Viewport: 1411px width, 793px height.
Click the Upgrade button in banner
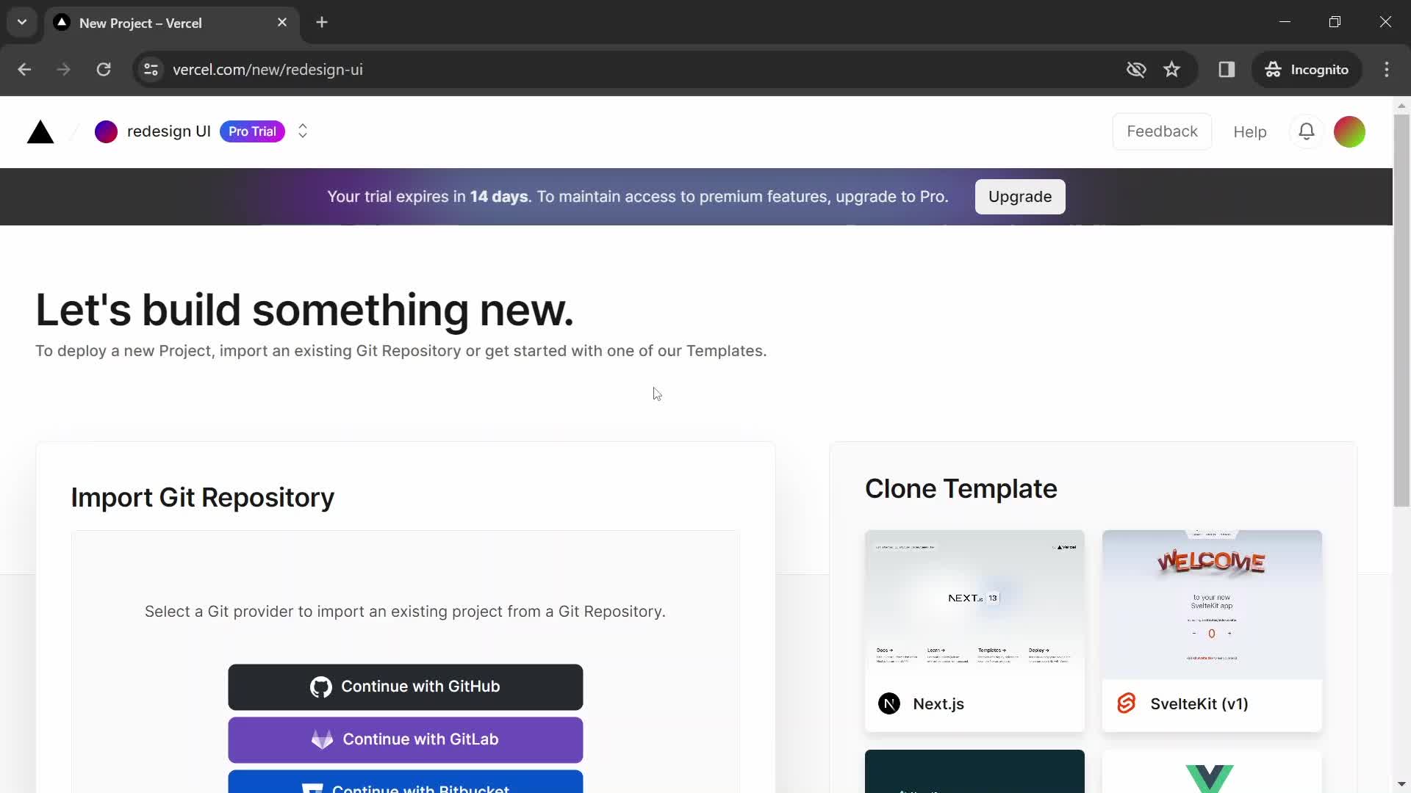click(x=1021, y=197)
